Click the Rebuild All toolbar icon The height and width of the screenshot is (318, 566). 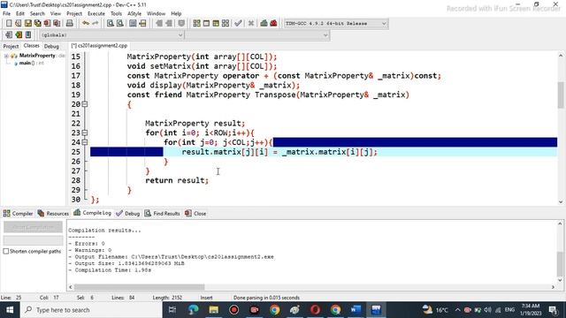pos(226,24)
